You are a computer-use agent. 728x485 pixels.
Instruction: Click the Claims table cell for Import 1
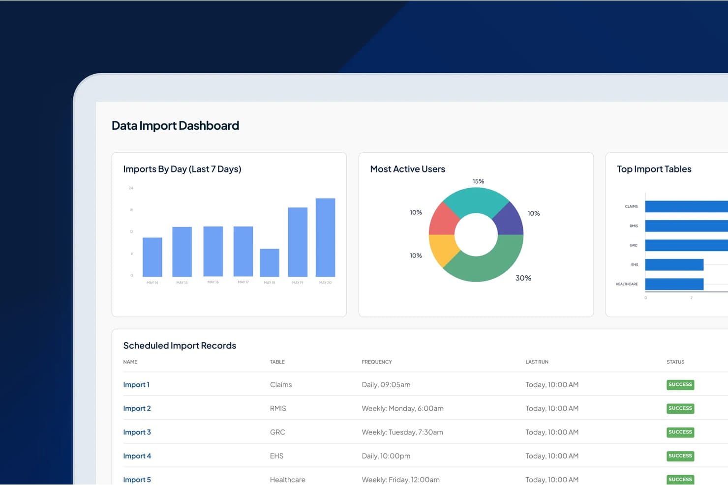(x=281, y=385)
